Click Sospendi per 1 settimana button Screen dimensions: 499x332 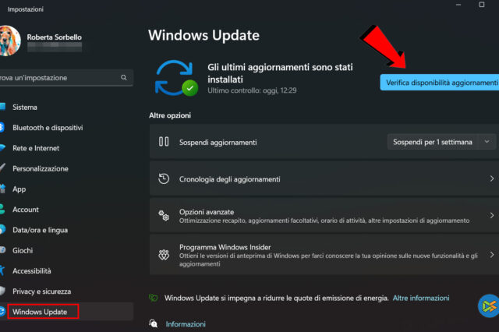(433, 142)
